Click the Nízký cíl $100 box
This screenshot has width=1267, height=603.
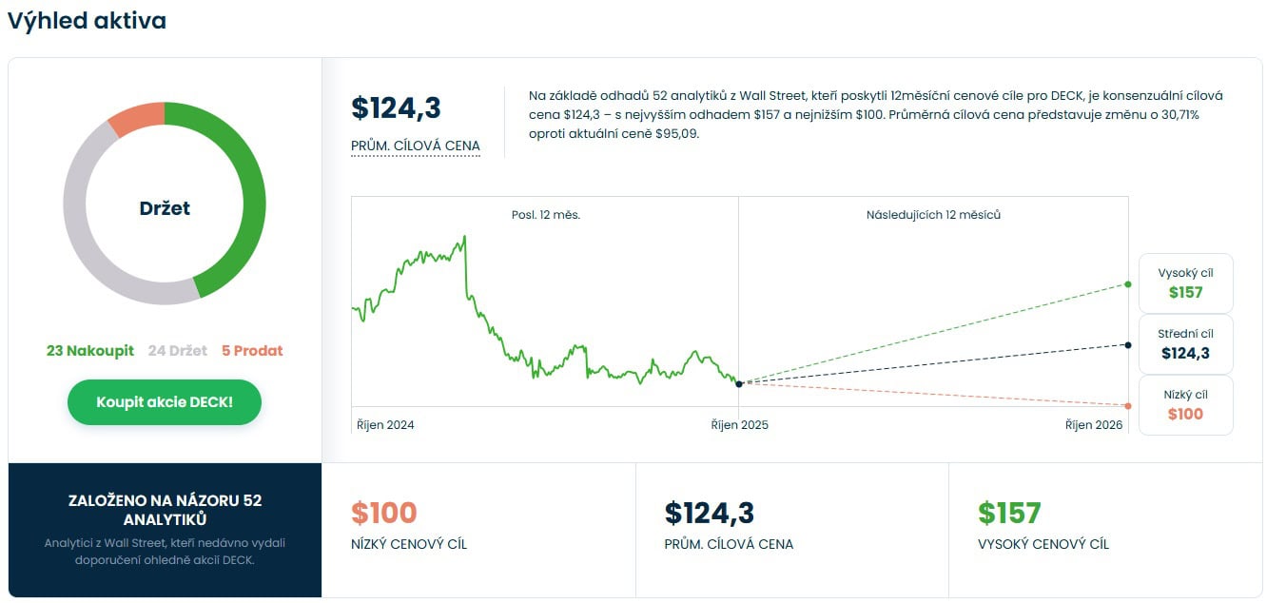tap(1185, 405)
